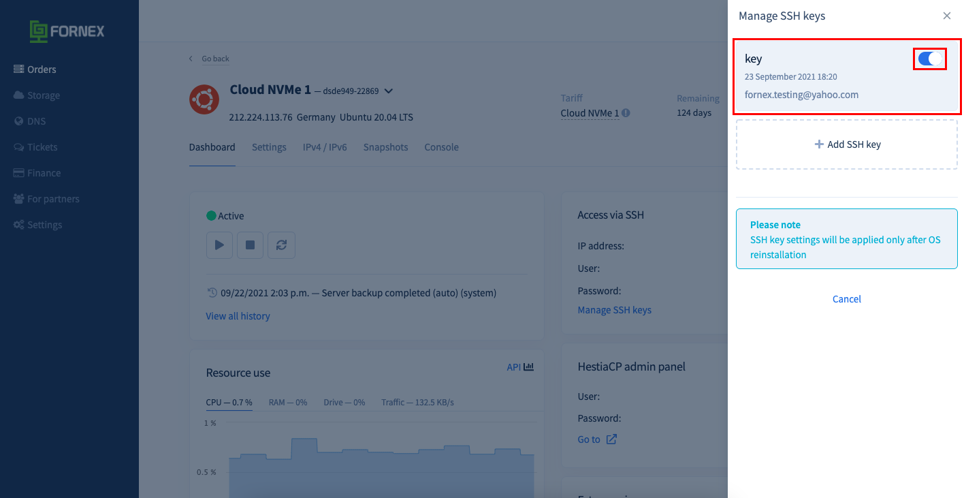Screen dimensions: 964x498
Task: Select the Drive — 0% resource tab
Action: [344, 403]
